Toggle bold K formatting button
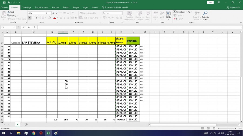 [x=30, y=18]
